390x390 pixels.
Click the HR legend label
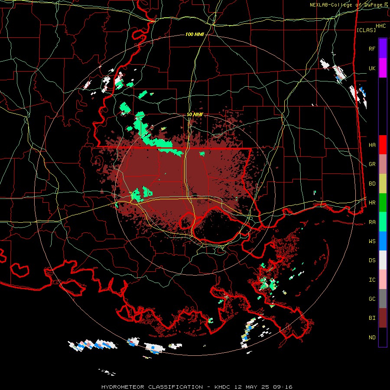pyautogui.click(x=372, y=203)
